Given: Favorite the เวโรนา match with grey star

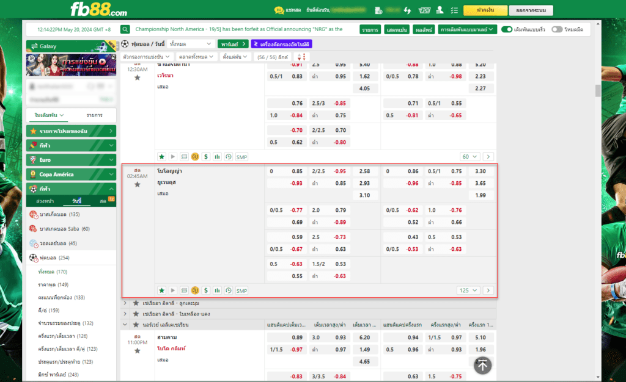Looking at the screenshot, I should (138, 77).
